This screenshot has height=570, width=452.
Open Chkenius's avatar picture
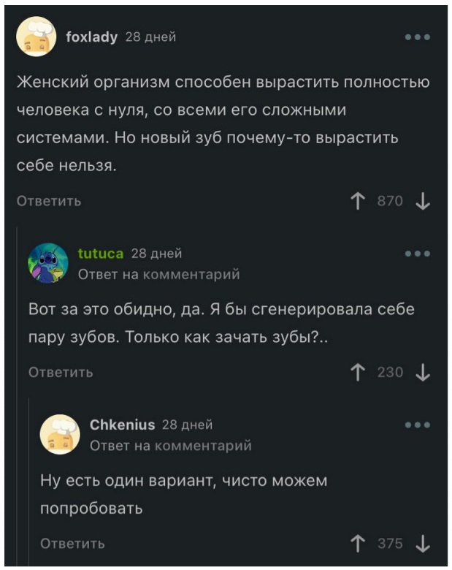60,433
